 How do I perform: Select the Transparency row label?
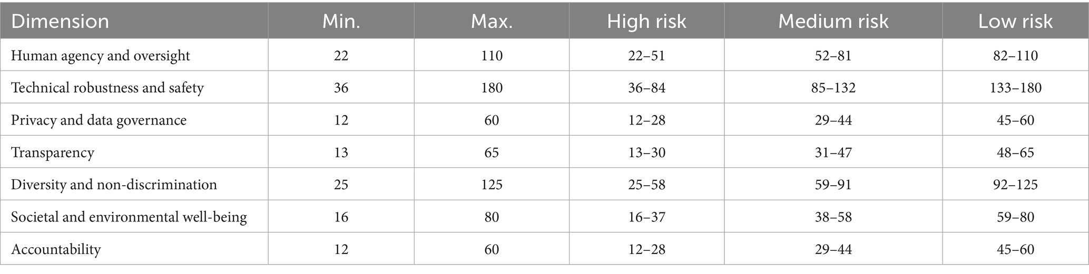53,153
